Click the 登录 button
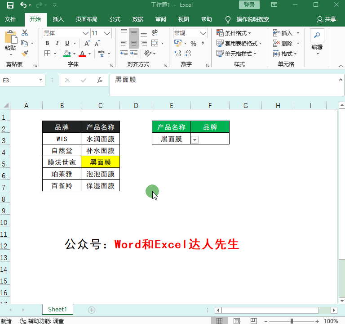This screenshot has width=345, height=324. [x=249, y=5]
